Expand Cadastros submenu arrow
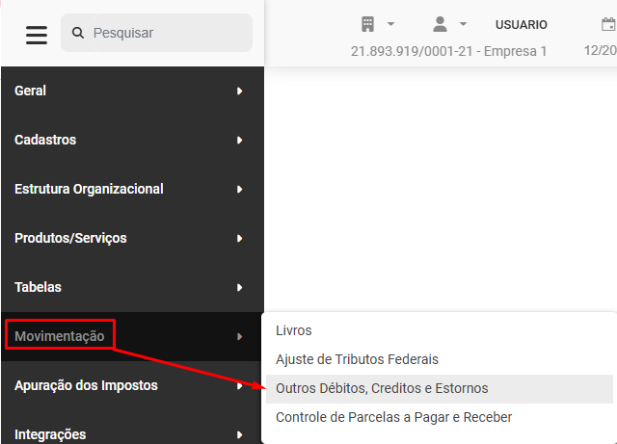Image resolution: width=617 pixels, height=444 pixels. (240, 141)
